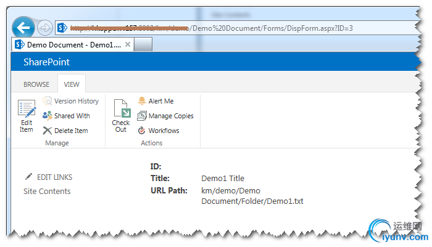Open Workflows in the Actions group
This screenshot has height=247, width=432.
pyautogui.click(x=164, y=131)
